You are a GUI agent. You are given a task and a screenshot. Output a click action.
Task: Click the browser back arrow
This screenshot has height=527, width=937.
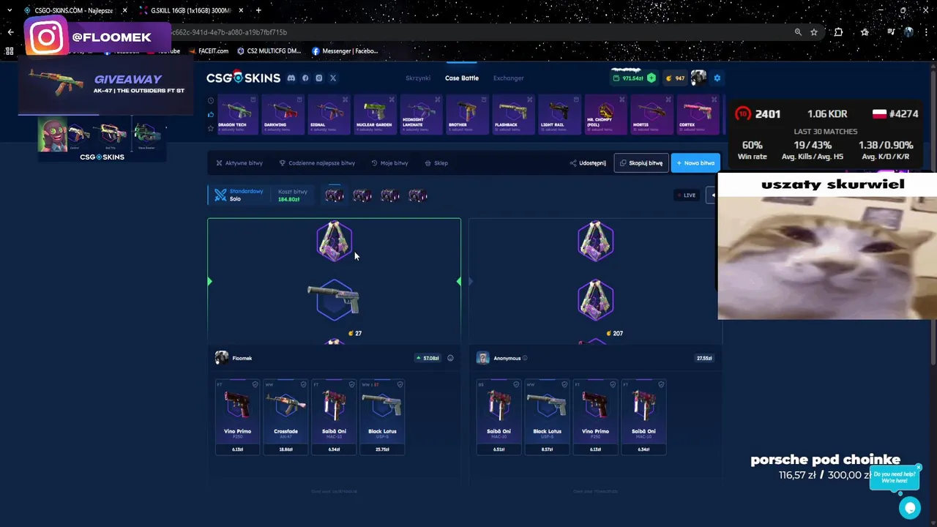point(10,32)
